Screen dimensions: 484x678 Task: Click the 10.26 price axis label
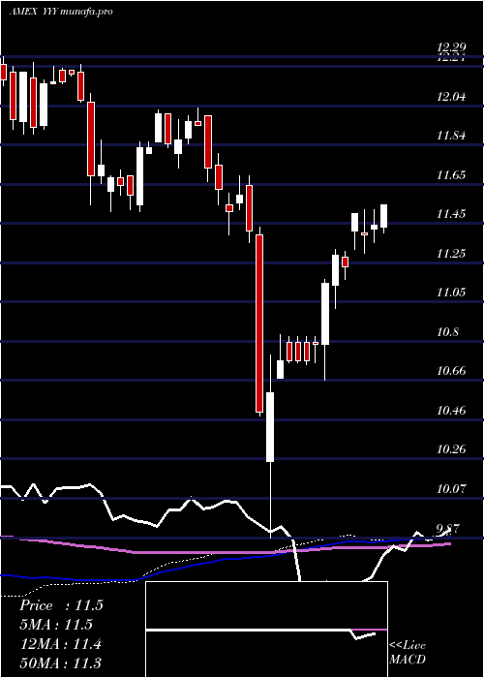coord(451,449)
